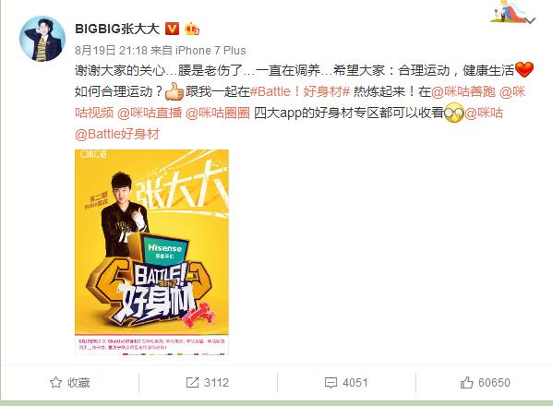Click the crown membership badge icon
The height and width of the screenshot is (406, 553).
pos(192,29)
